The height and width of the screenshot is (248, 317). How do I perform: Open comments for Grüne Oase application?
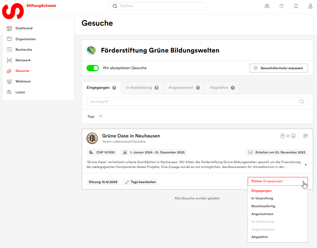coord(306,136)
